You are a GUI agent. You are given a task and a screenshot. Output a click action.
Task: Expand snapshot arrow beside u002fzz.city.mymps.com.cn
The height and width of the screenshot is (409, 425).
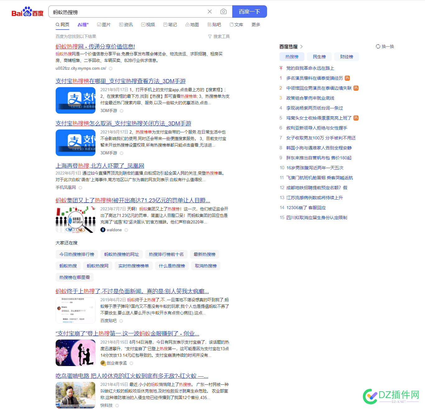110,68
